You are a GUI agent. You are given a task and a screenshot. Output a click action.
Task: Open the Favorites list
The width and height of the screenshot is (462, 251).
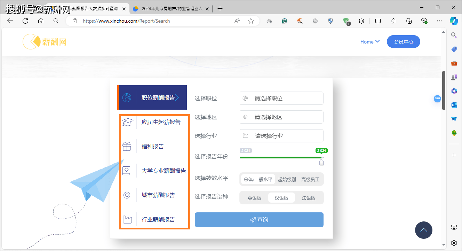[393, 21]
